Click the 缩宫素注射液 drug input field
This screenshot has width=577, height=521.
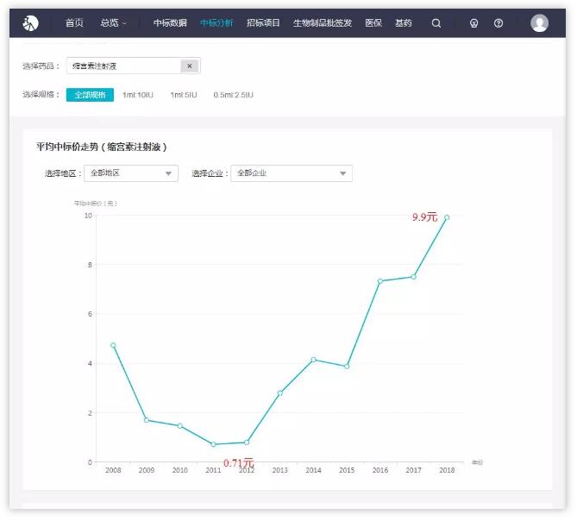coord(124,66)
